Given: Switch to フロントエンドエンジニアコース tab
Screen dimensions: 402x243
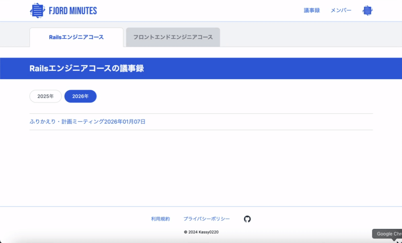Looking at the screenshot, I should coord(173,37).
